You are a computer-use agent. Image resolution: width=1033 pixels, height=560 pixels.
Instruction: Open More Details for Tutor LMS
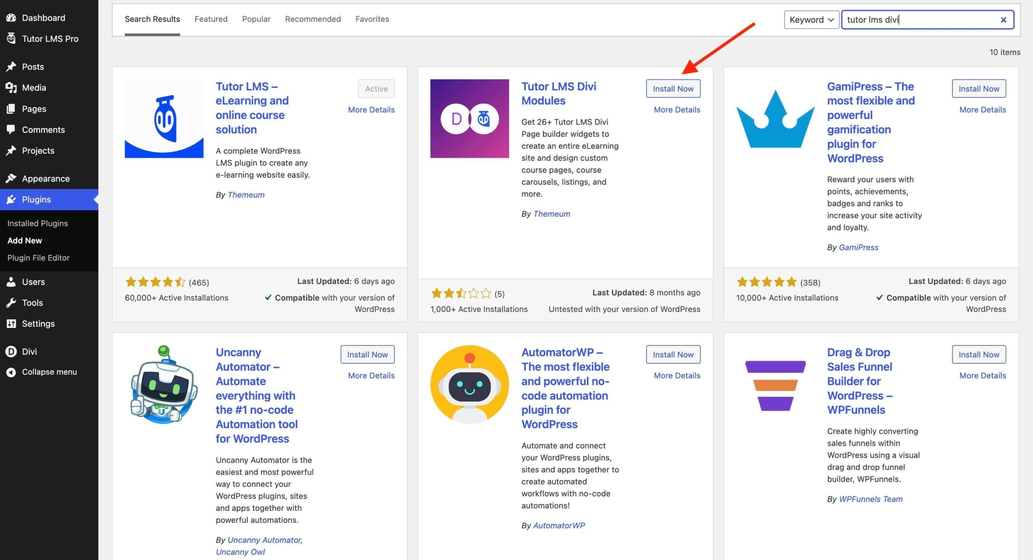point(371,110)
